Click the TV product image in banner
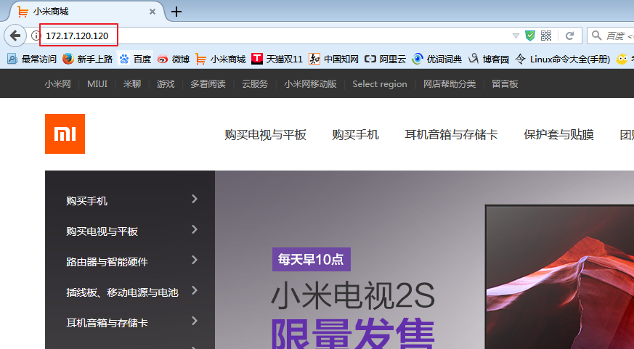The image size is (634, 349). pos(560,277)
